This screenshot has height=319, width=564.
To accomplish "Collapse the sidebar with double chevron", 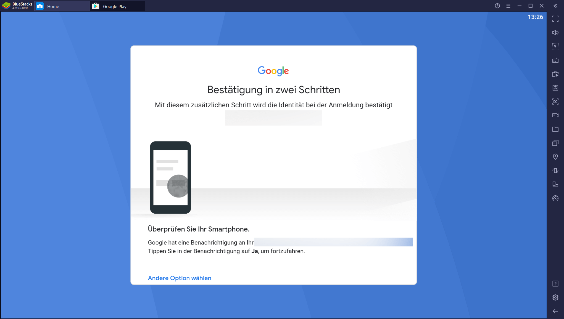I will pyautogui.click(x=555, y=6).
